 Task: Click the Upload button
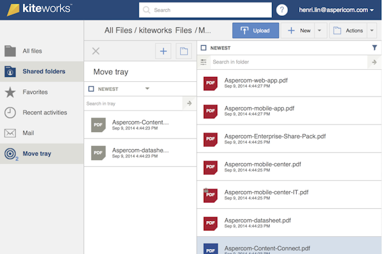(x=255, y=30)
